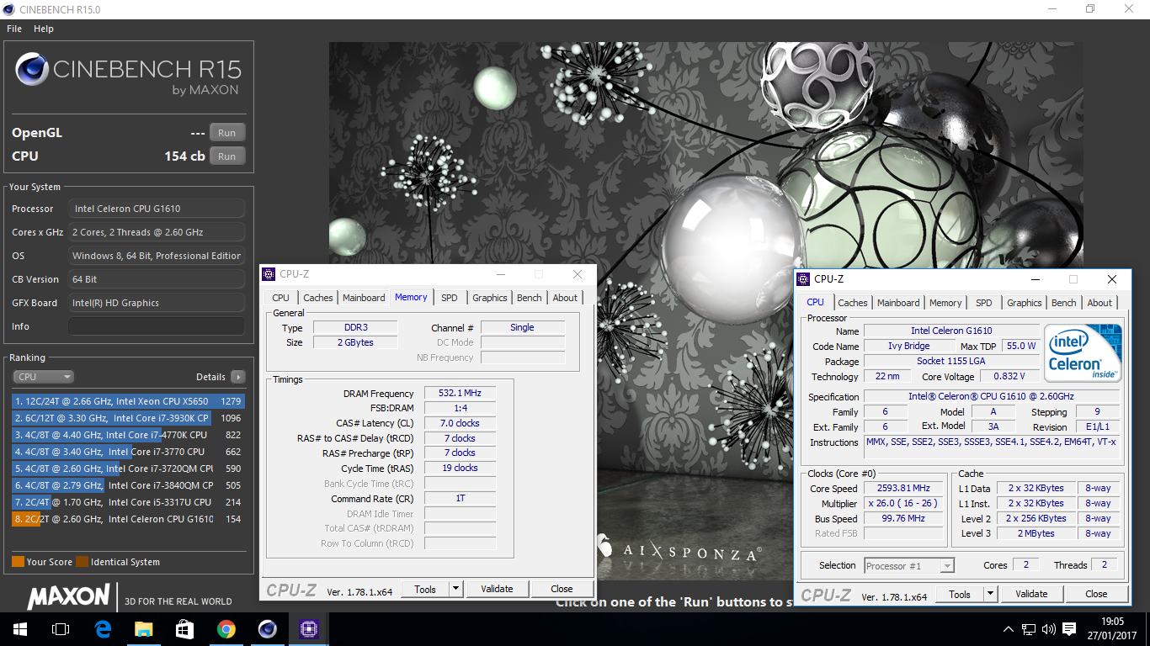Open the Windows Start menu
Screen dimensions: 1150x646
(x=19, y=628)
